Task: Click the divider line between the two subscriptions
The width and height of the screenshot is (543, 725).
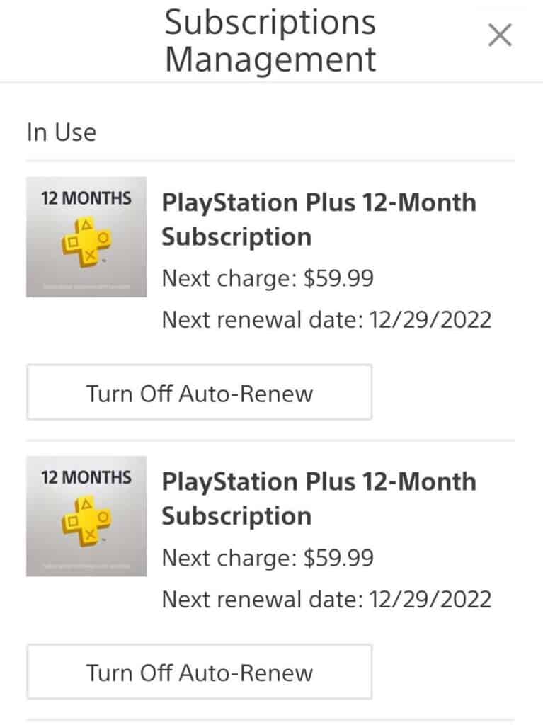Action: pos(270,440)
